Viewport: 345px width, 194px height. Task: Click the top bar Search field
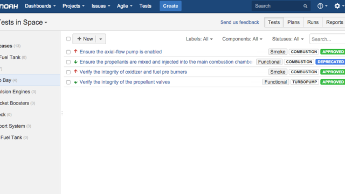coord(281,6)
